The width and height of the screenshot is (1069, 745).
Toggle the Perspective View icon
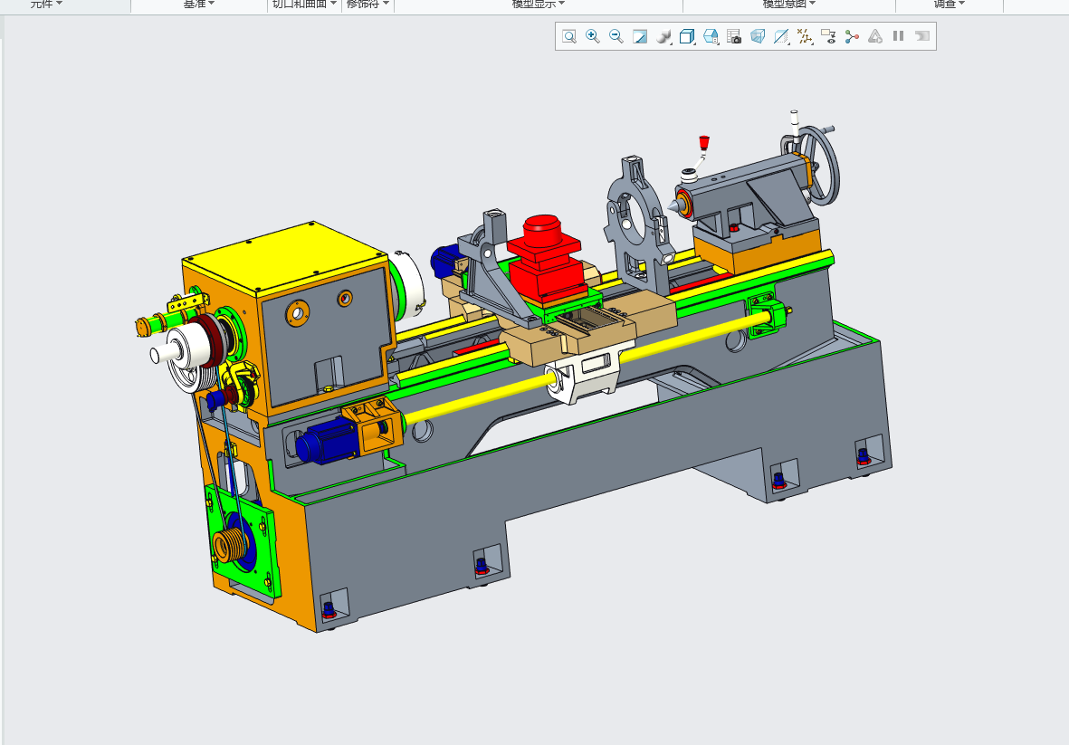coord(758,37)
